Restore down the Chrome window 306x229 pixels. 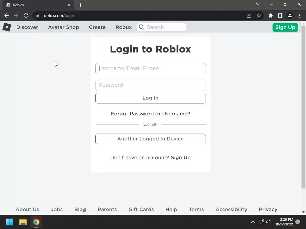tap(285, 4)
